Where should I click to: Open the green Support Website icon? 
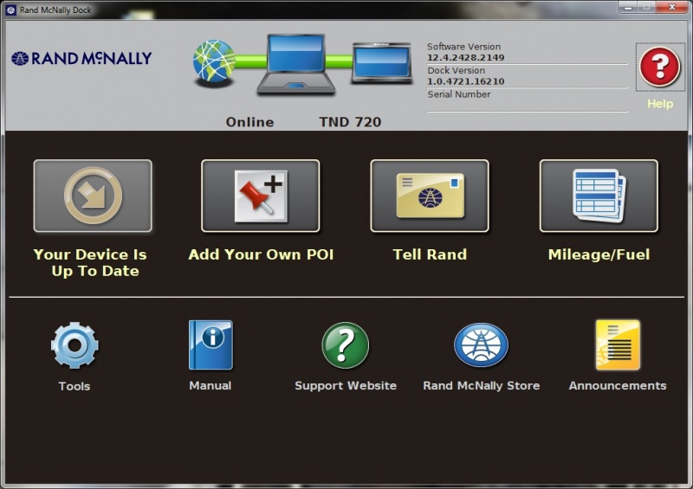click(345, 345)
